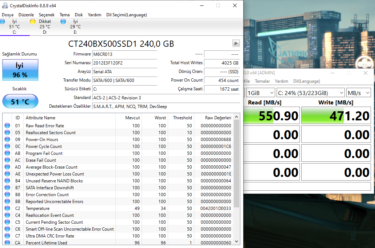Click status orb of Smart Off-line Scan row
The height and width of the screenshot is (248, 375).
tap(7, 229)
